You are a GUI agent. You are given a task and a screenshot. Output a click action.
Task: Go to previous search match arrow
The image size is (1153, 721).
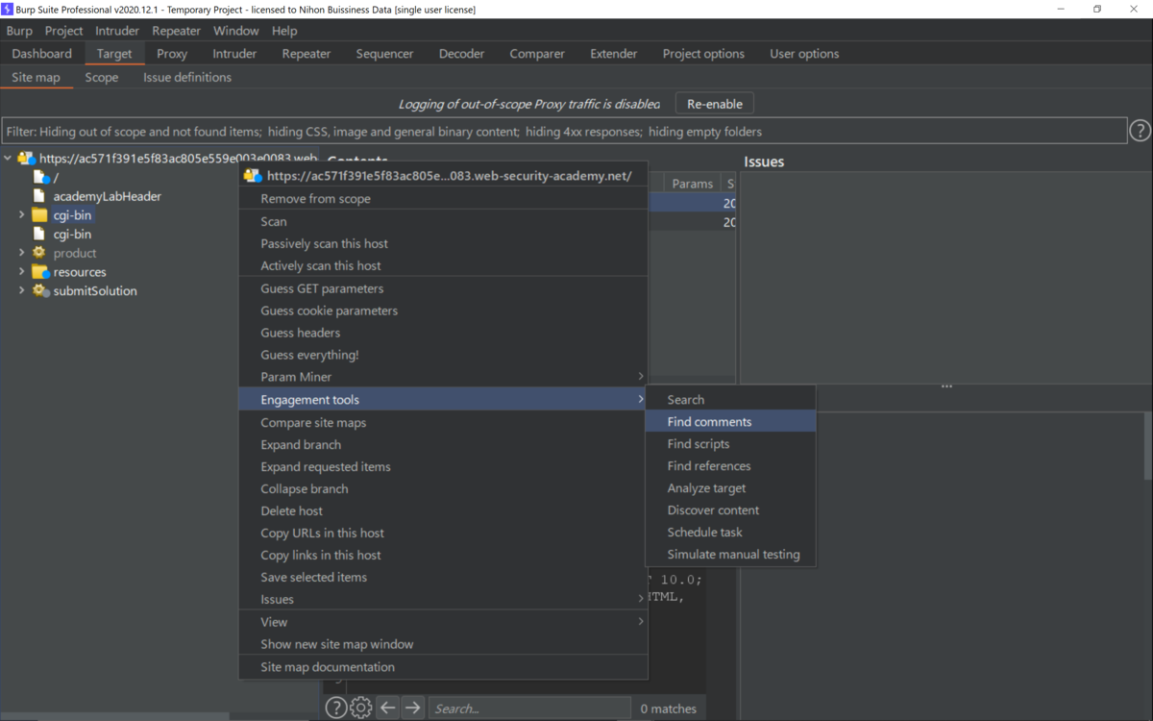[x=387, y=708]
